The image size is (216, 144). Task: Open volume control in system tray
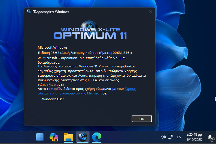tap(163, 137)
